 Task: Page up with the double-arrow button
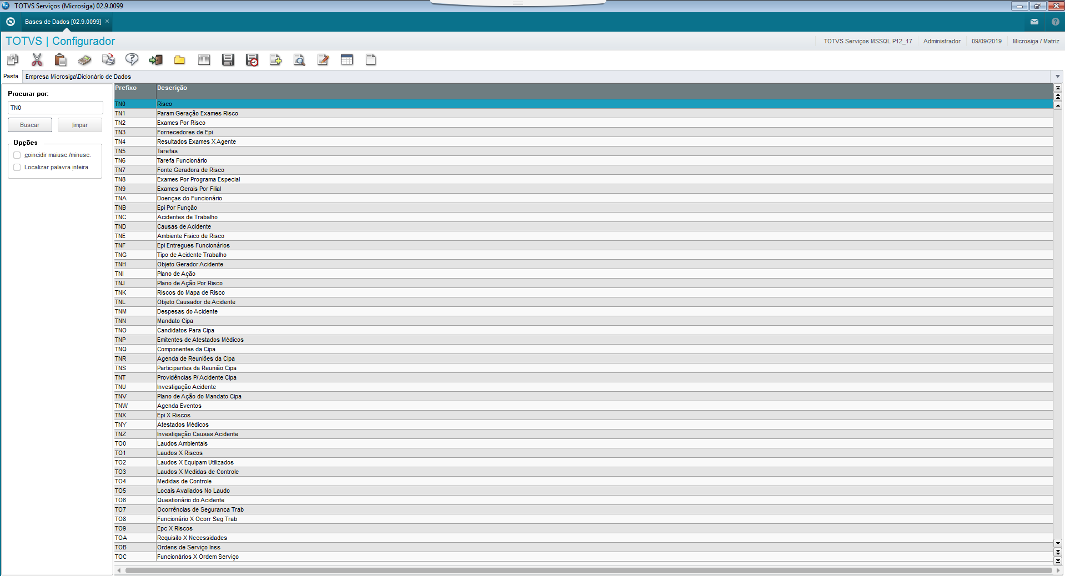tap(1058, 97)
